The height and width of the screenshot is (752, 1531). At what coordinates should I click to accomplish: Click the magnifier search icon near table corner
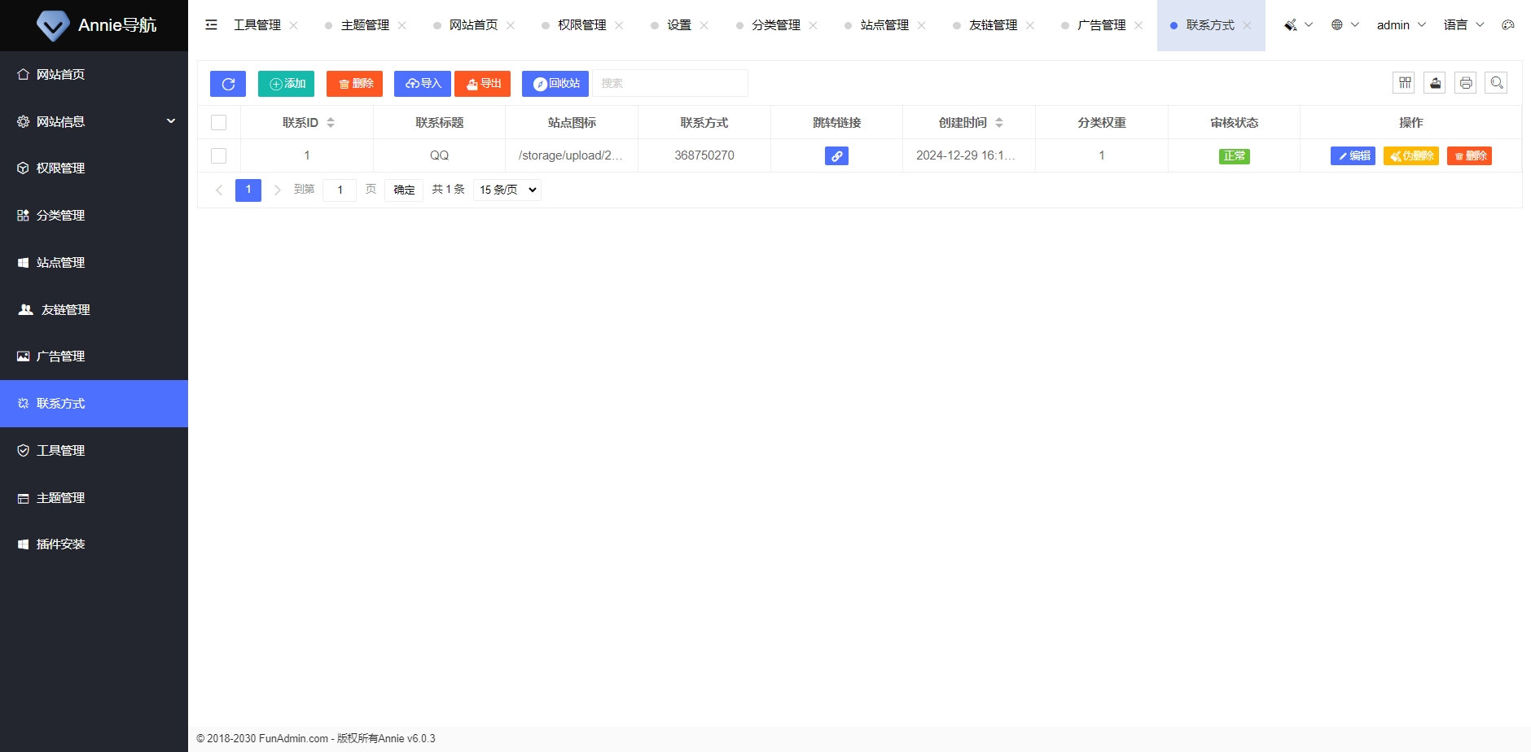(1496, 82)
